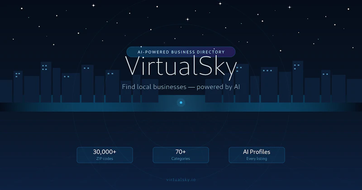Select the 70+ Categories card
The width and height of the screenshot is (362, 190).
[181, 155]
